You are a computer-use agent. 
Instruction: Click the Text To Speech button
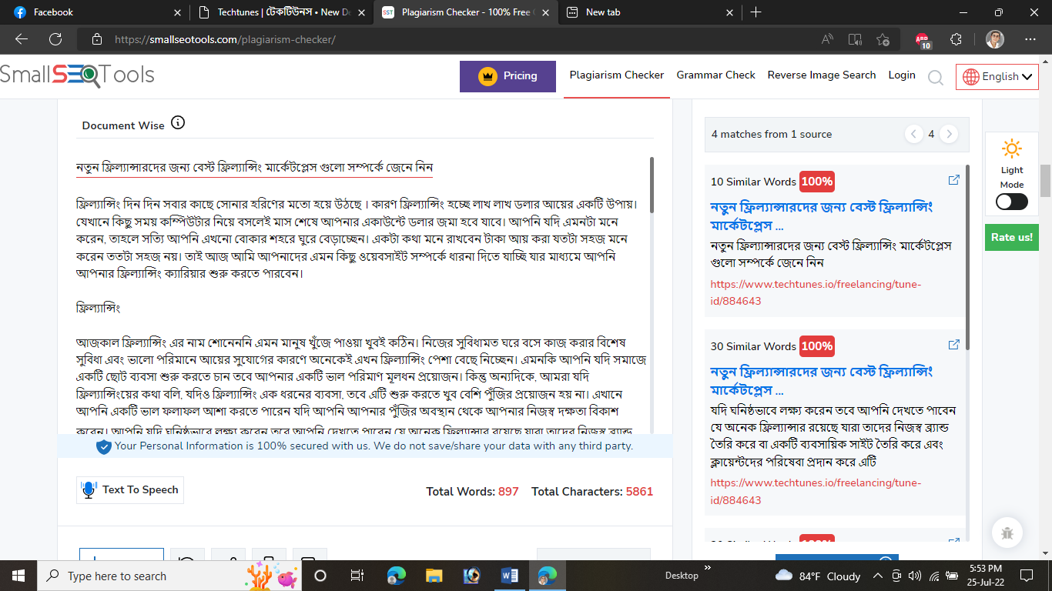click(x=130, y=489)
